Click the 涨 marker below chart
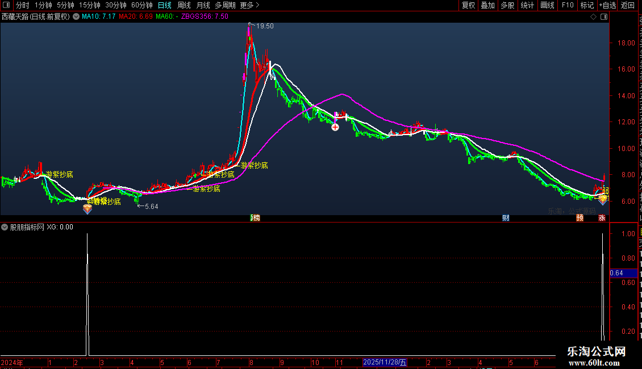The image size is (642, 369). (x=602, y=218)
